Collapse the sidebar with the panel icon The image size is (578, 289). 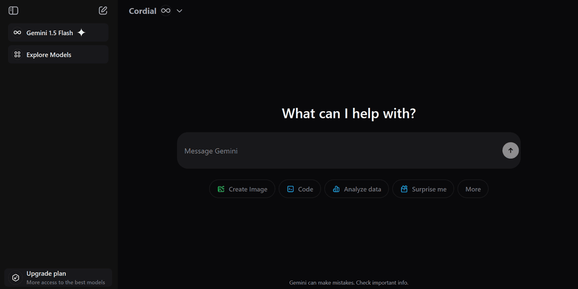pos(13,11)
